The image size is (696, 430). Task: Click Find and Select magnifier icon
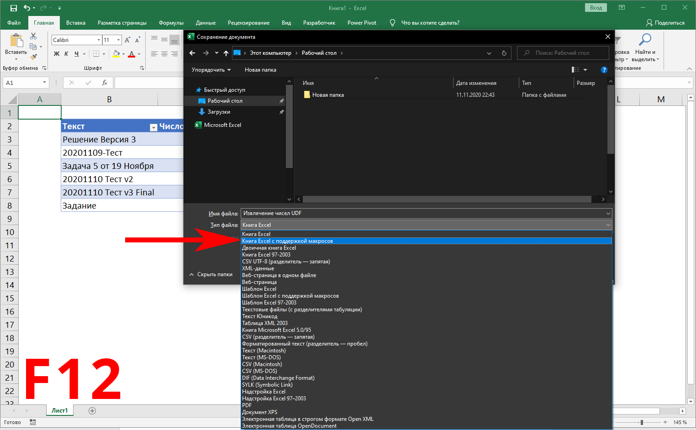point(645,40)
